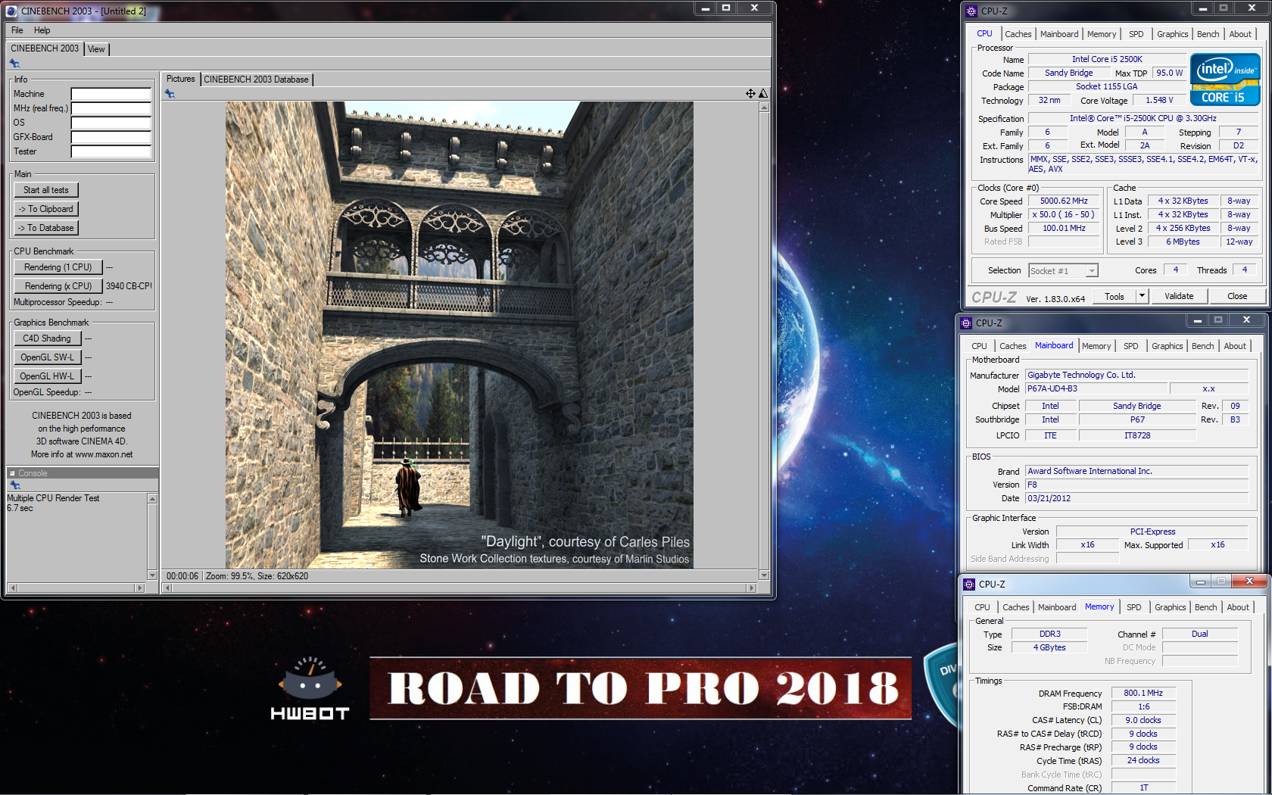Click the Core Voltage value 1.548 V
The width and height of the screenshot is (1272, 795).
1159,100
